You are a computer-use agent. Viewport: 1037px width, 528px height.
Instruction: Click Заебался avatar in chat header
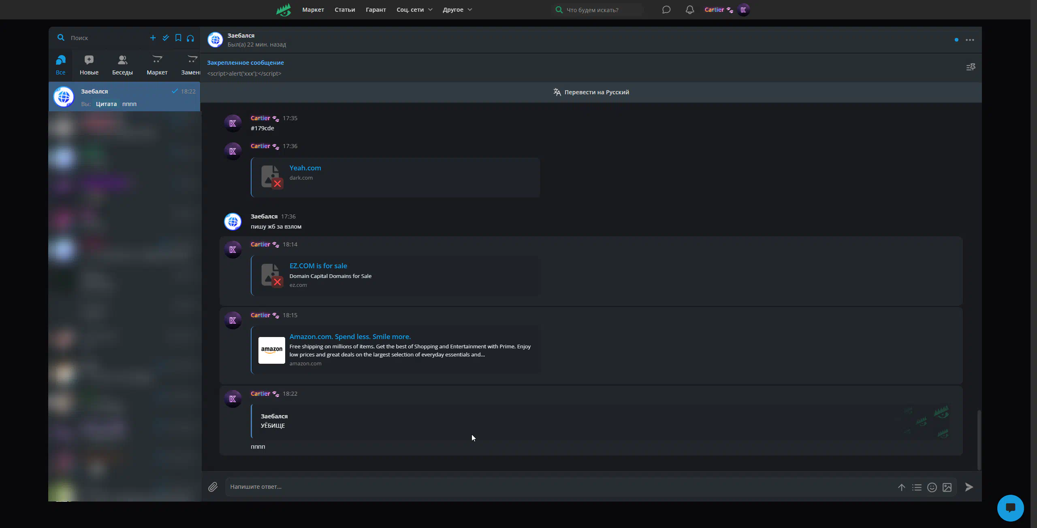pos(215,40)
